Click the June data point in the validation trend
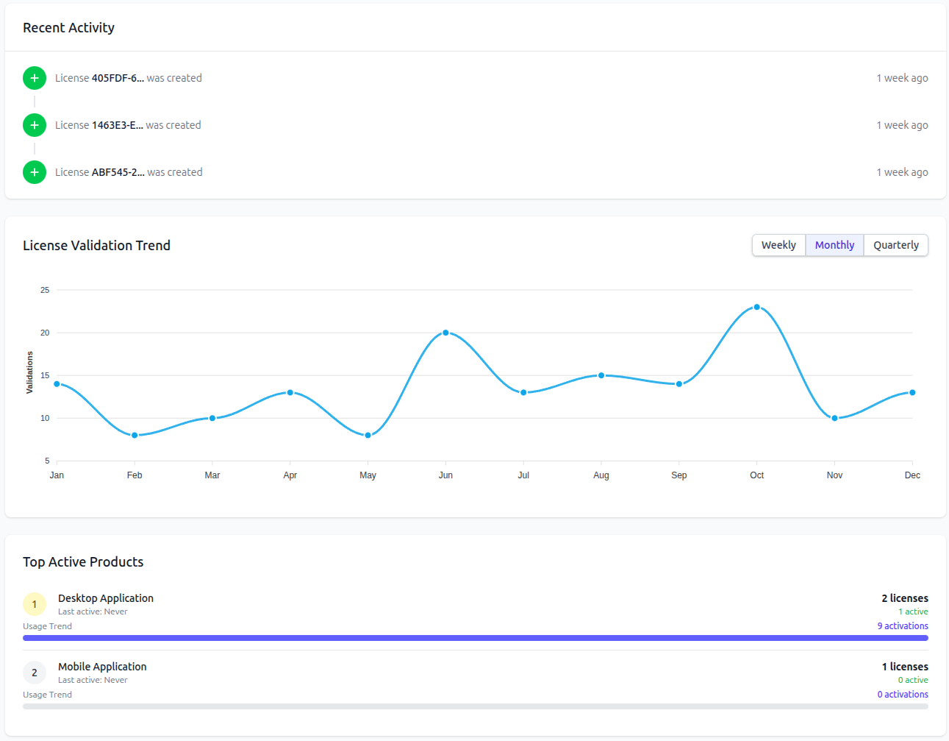Screen dimensions: 949x741 point(445,332)
